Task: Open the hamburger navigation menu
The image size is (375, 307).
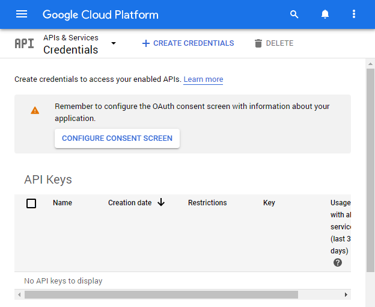Action: [x=22, y=14]
